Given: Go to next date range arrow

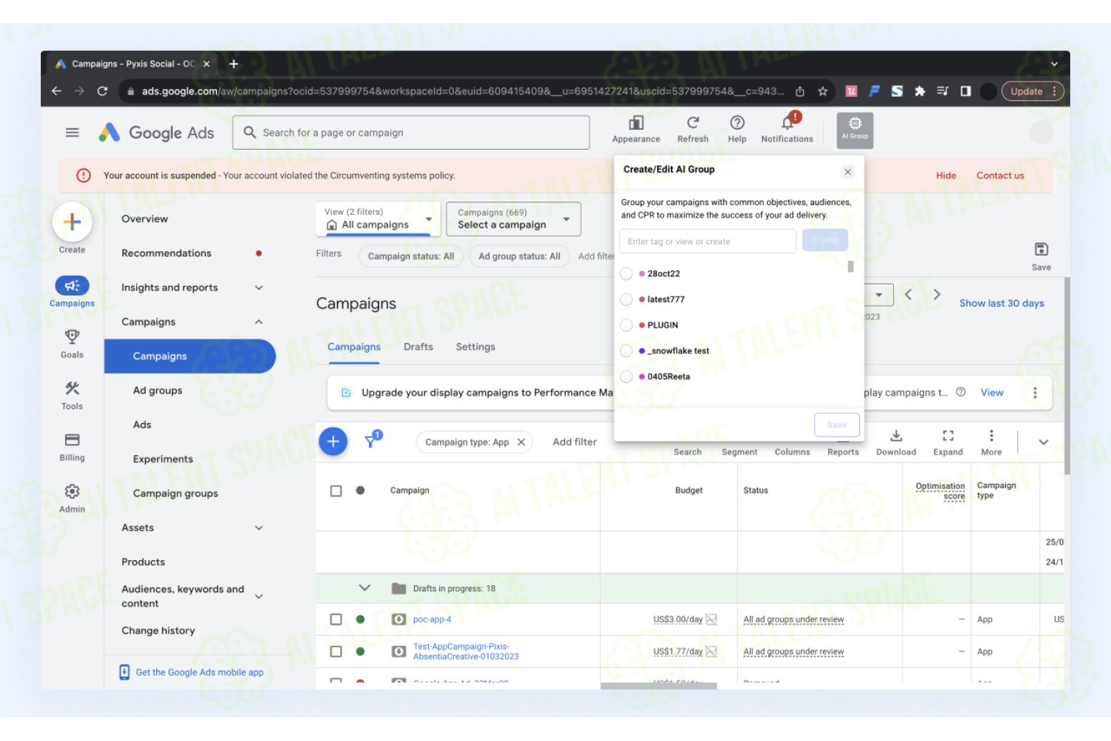Looking at the screenshot, I should (x=937, y=295).
